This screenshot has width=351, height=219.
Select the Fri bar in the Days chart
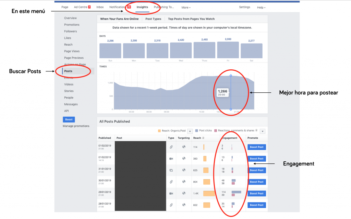click(228, 50)
